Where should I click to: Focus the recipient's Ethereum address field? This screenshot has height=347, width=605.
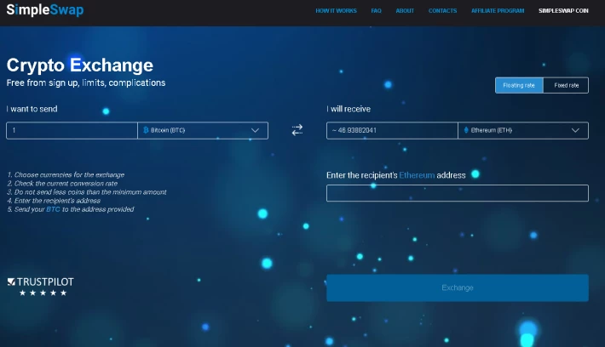coord(458,193)
